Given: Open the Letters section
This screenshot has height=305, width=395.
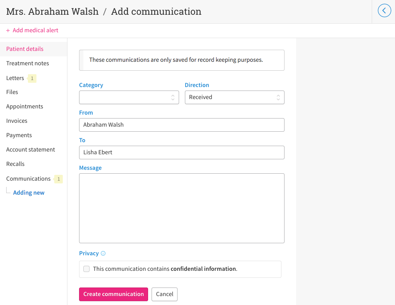Looking at the screenshot, I should point(15,78).
